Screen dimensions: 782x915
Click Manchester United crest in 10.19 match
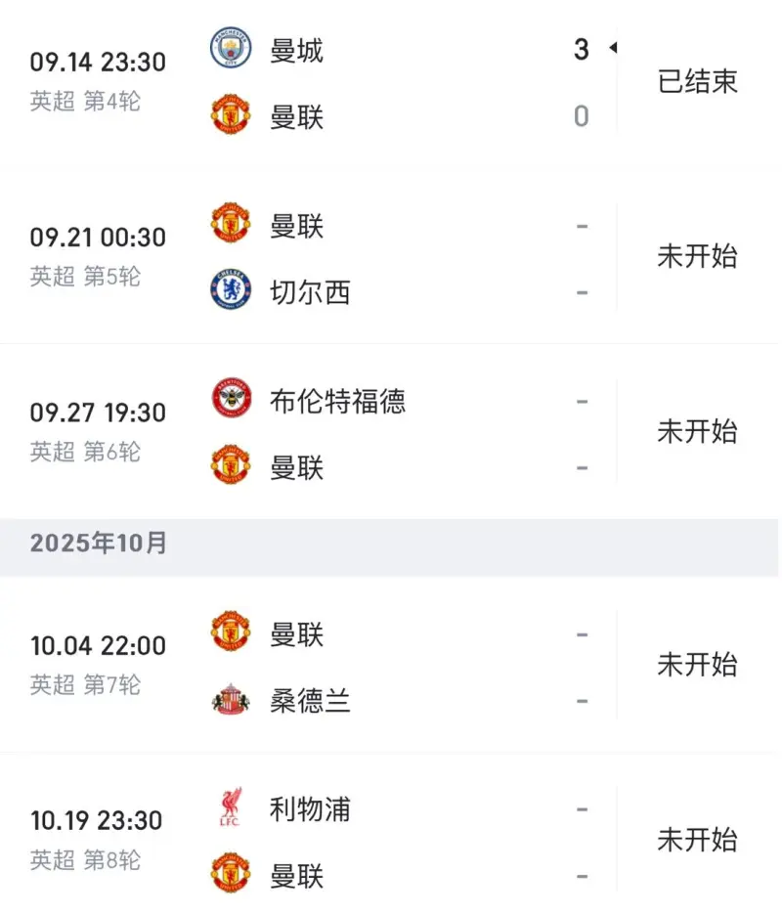pos(231,873)
